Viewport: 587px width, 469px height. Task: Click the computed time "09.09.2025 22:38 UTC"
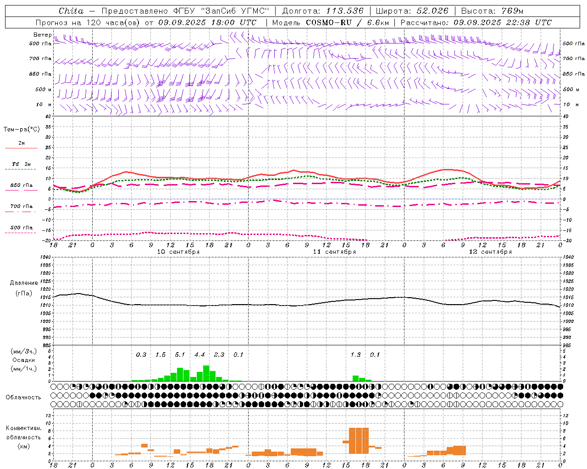503,22
